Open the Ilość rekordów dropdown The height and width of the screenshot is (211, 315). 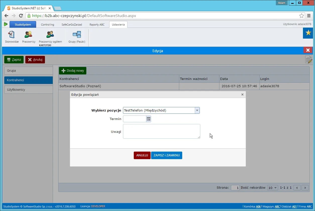pyautogui.click(x=273, y=188)
